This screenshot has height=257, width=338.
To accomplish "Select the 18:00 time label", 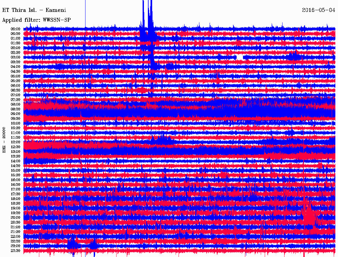I will (16, 199).
